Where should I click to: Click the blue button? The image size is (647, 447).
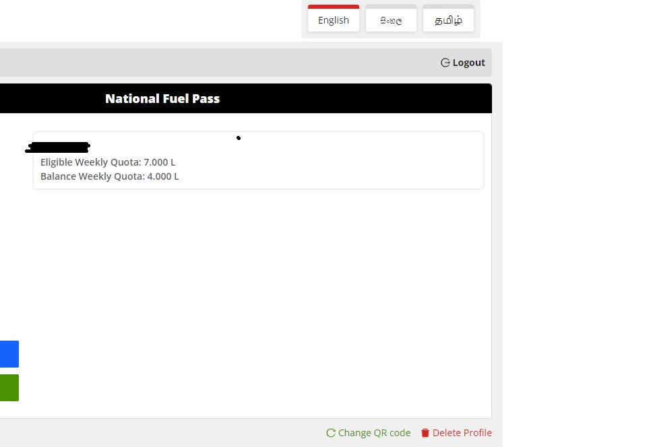coord(9,354)
